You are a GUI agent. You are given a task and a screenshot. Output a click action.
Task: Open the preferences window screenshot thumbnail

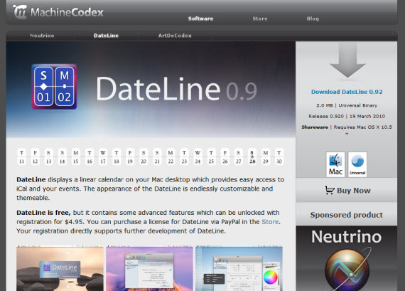click(x=149, y=268)
